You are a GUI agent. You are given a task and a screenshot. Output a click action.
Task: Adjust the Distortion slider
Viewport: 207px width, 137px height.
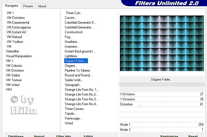[x=162, y=104]
